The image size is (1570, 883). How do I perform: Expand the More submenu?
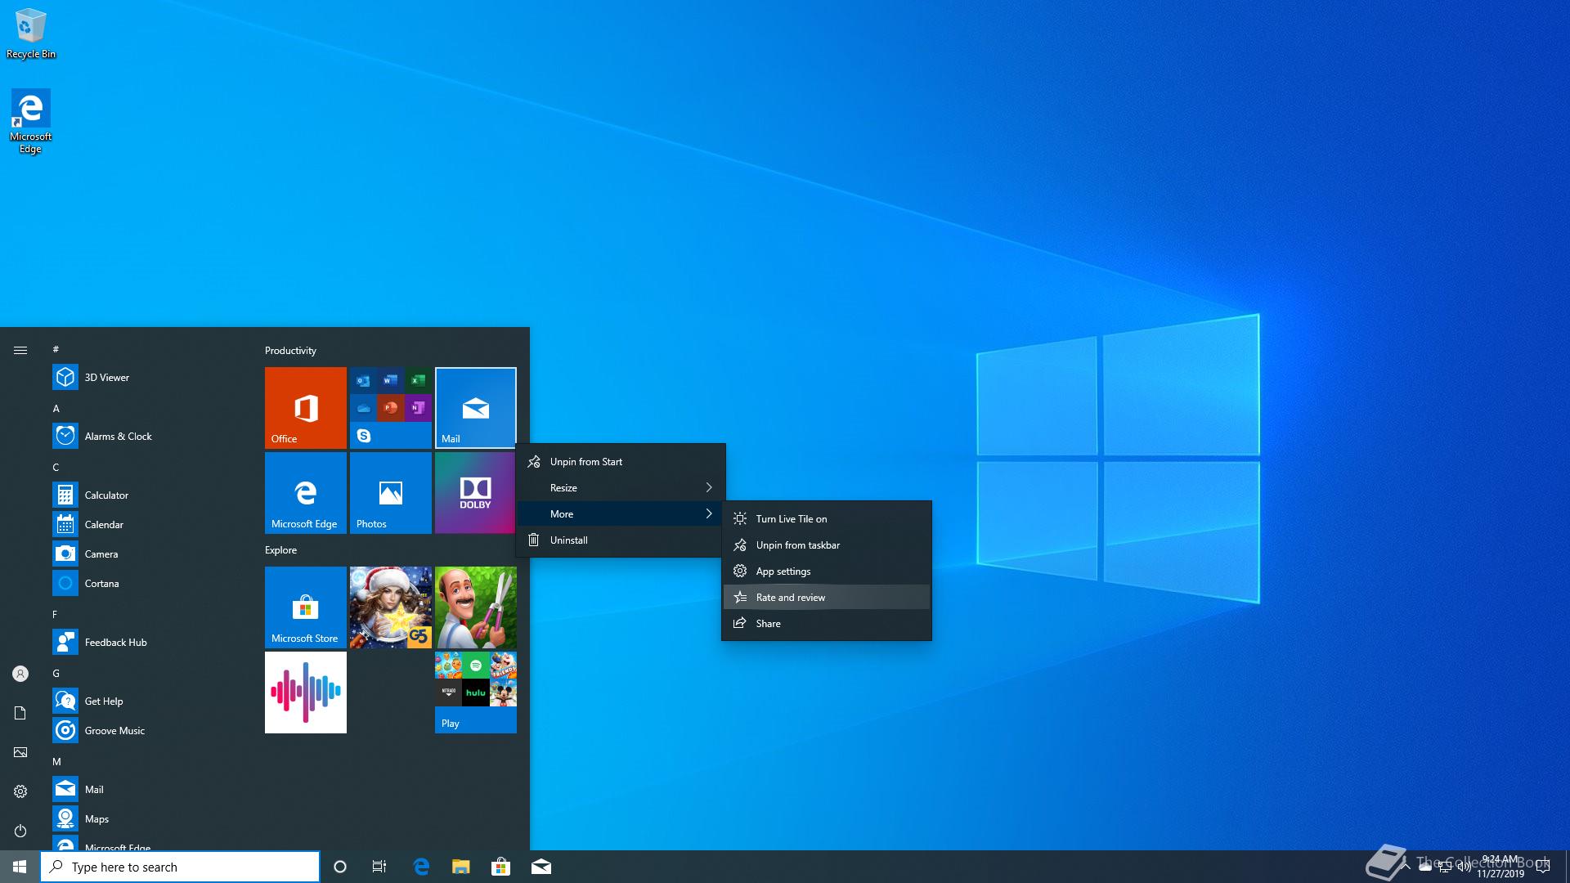[621, 514]
